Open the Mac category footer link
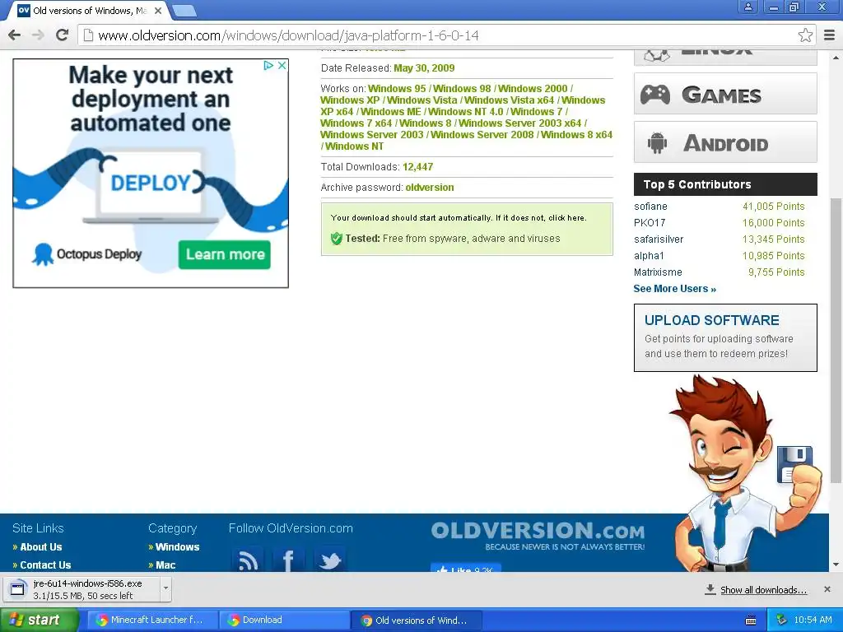Screen dimensions: 843x632 click(165, 565)
